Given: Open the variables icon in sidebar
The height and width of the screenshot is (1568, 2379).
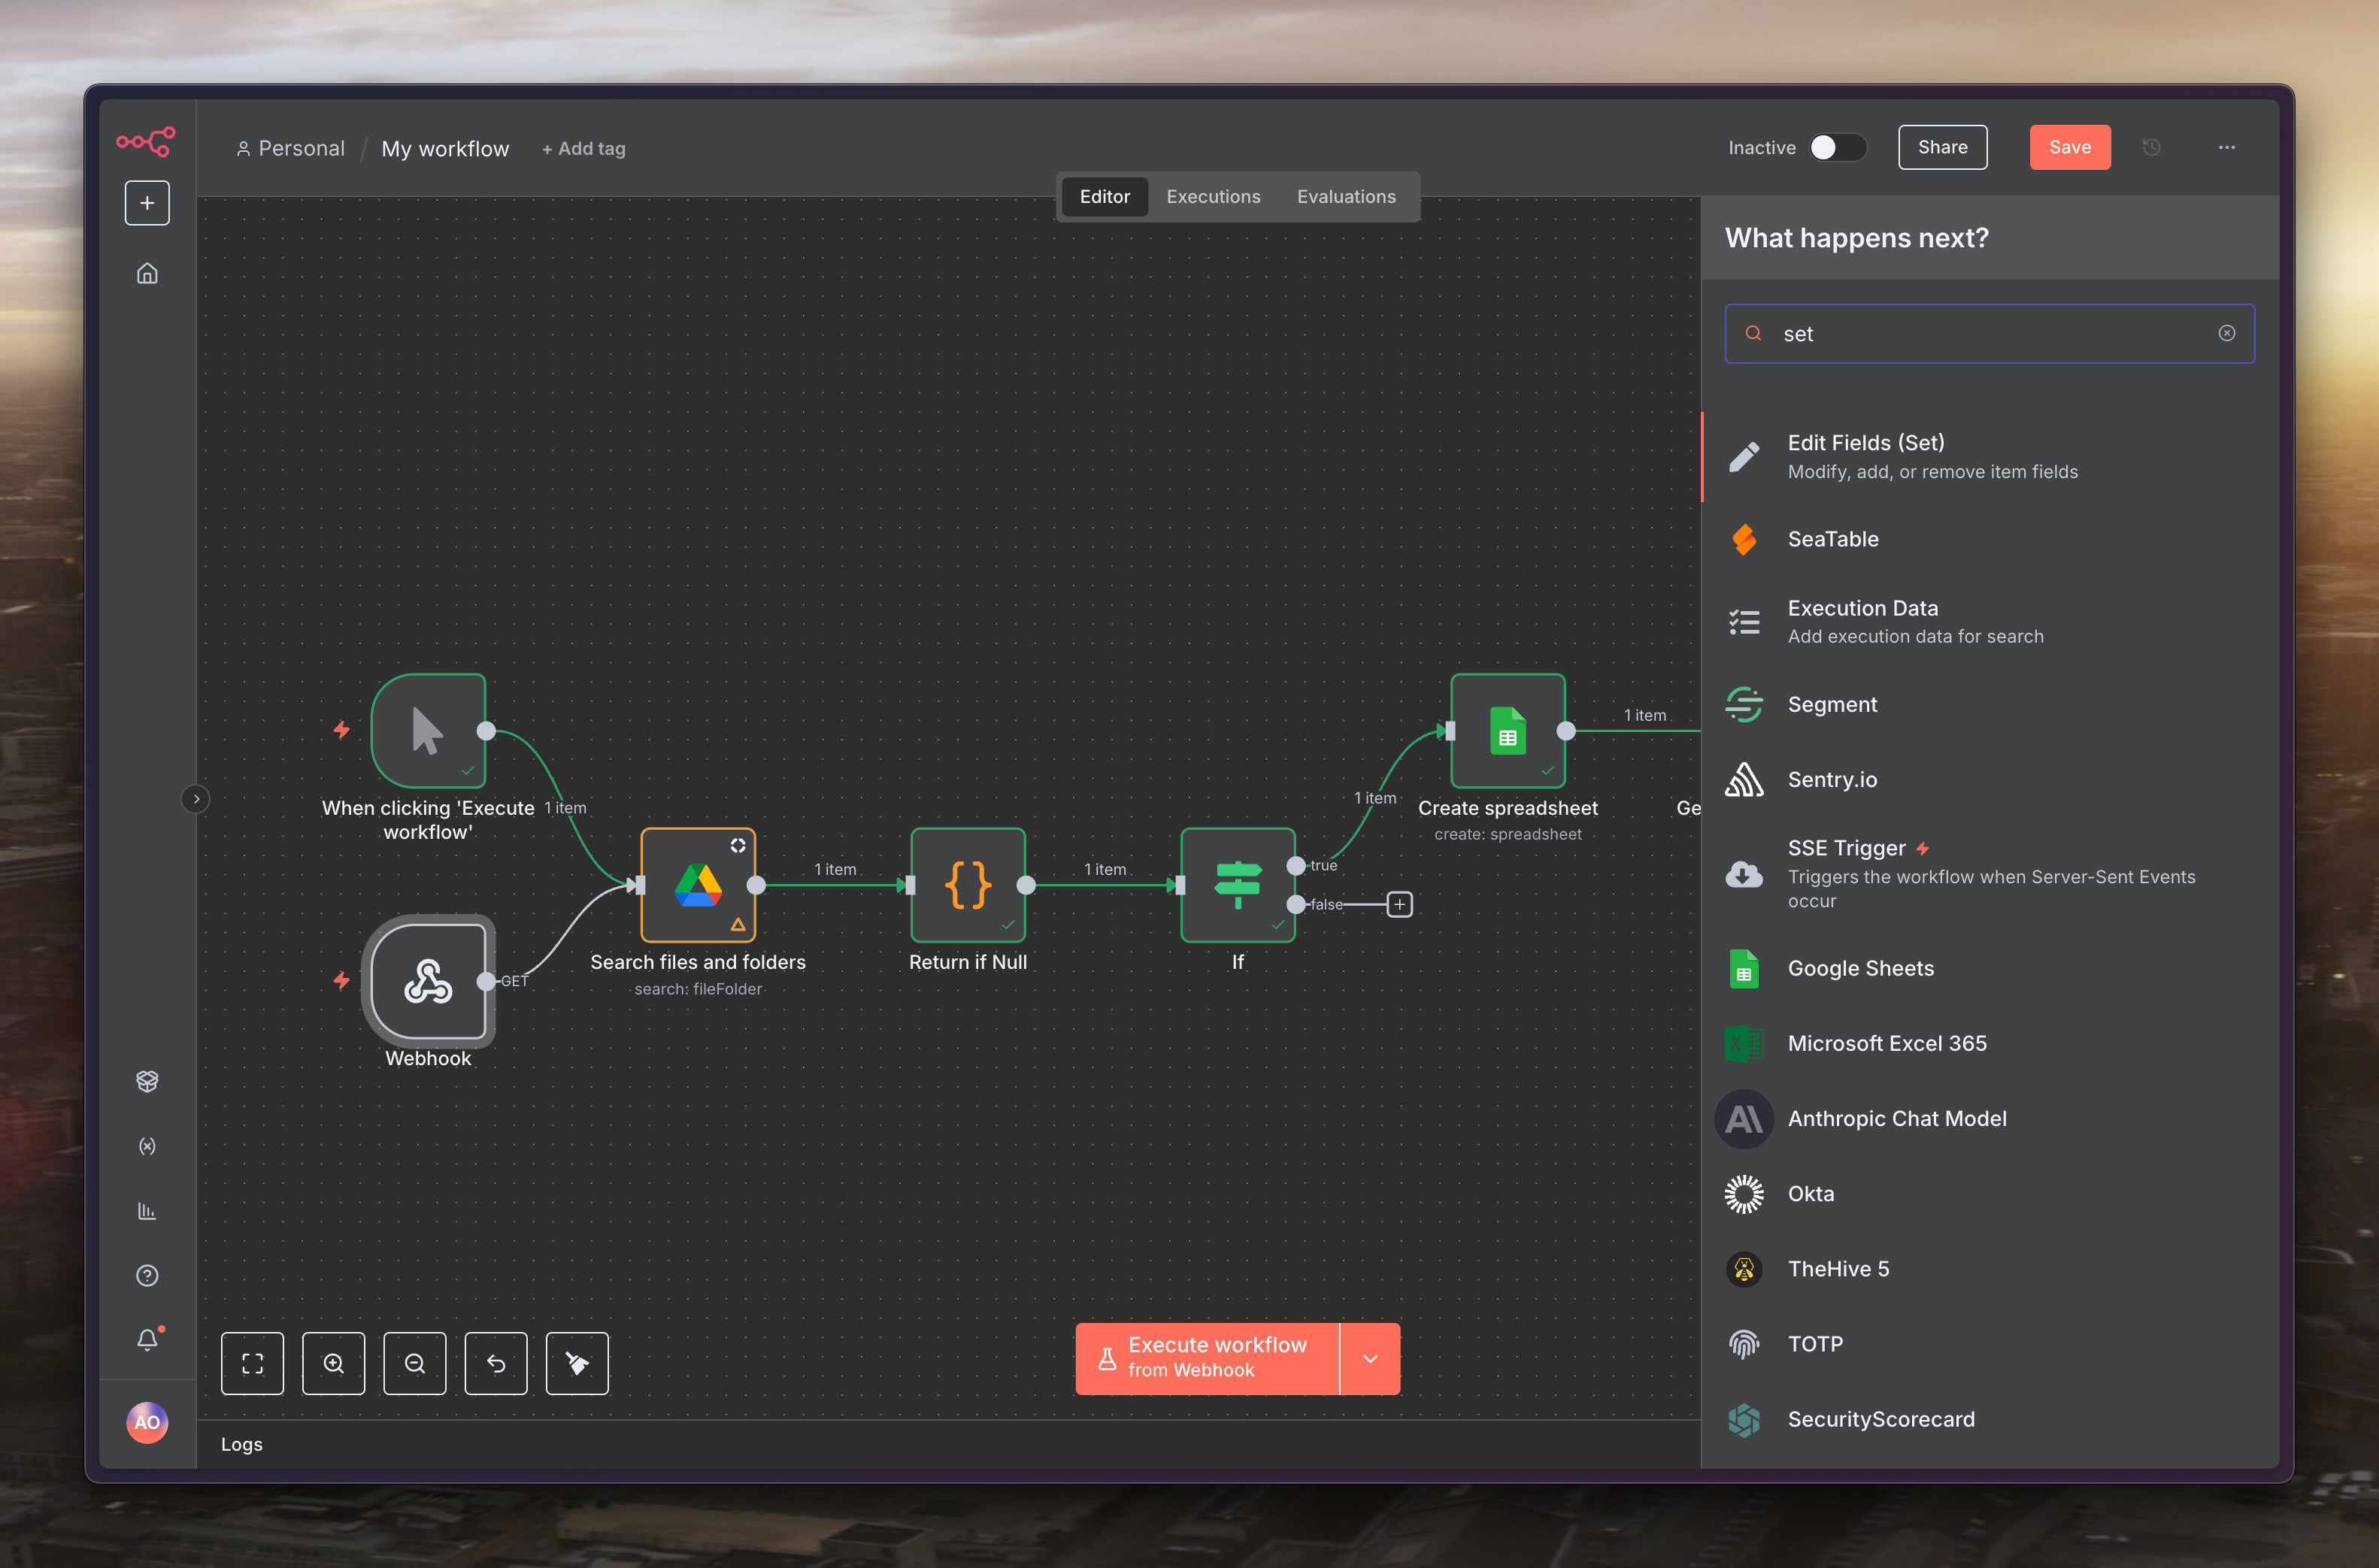Looking at the screenshot, I should click(147, 1146).
